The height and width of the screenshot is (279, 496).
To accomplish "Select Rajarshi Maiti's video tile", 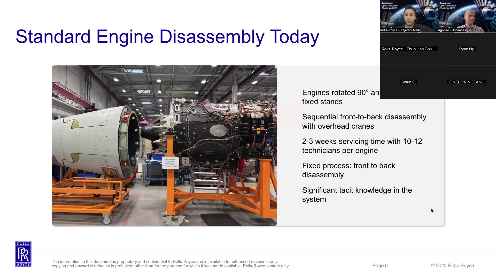I will pyautogui.click(x=409, y=16).
